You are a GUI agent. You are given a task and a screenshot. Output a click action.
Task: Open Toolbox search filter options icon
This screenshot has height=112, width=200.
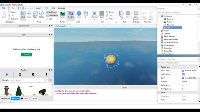pyautogui.click(x=51, y=80)
